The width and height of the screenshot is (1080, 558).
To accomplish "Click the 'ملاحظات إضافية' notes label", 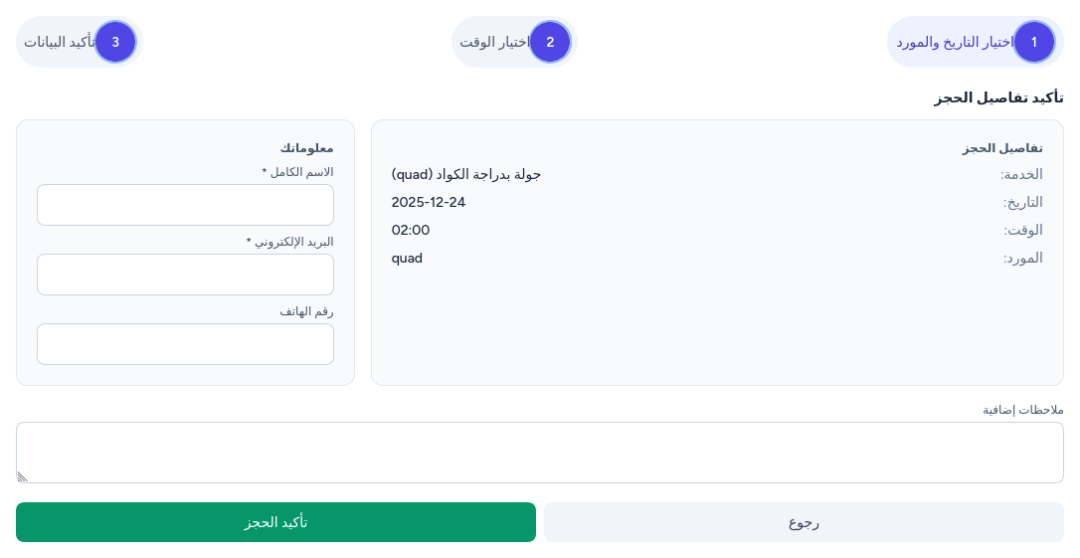I will 1023,410.
